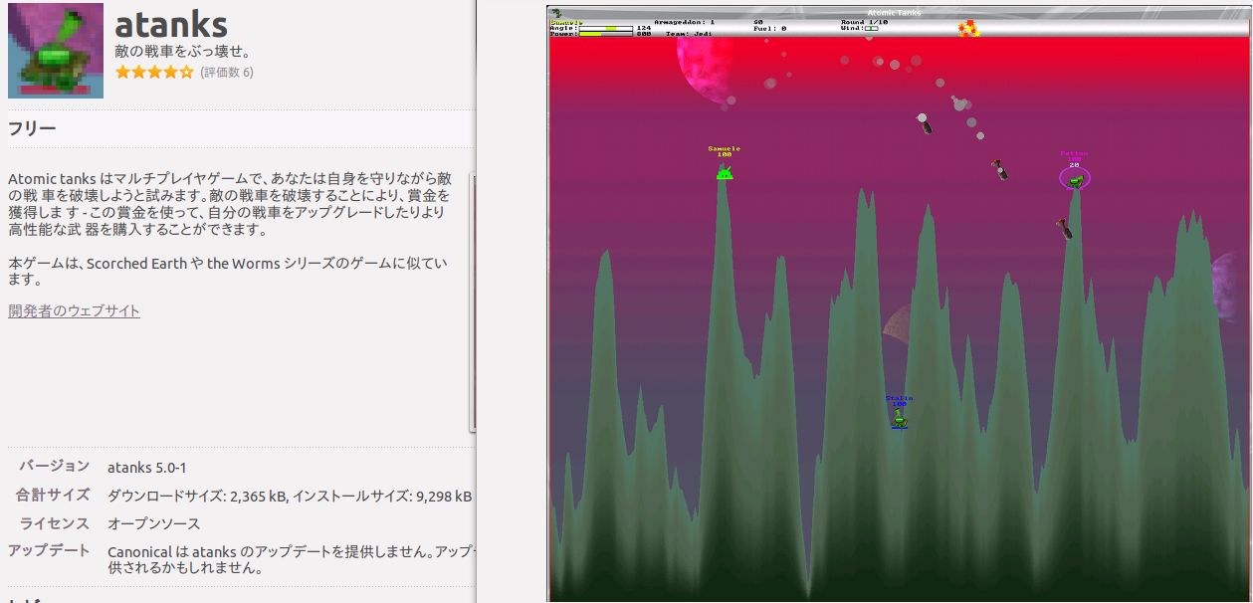The width and height of the screenshot is (1253, 603).
Task: Select Stalin's tank in the valley
Action: click(x=899, y=418)
